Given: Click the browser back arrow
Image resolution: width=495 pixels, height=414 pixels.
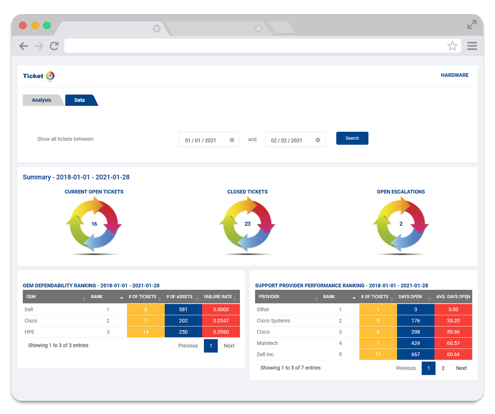Looking at the screenshot, I should coord(24,46).
